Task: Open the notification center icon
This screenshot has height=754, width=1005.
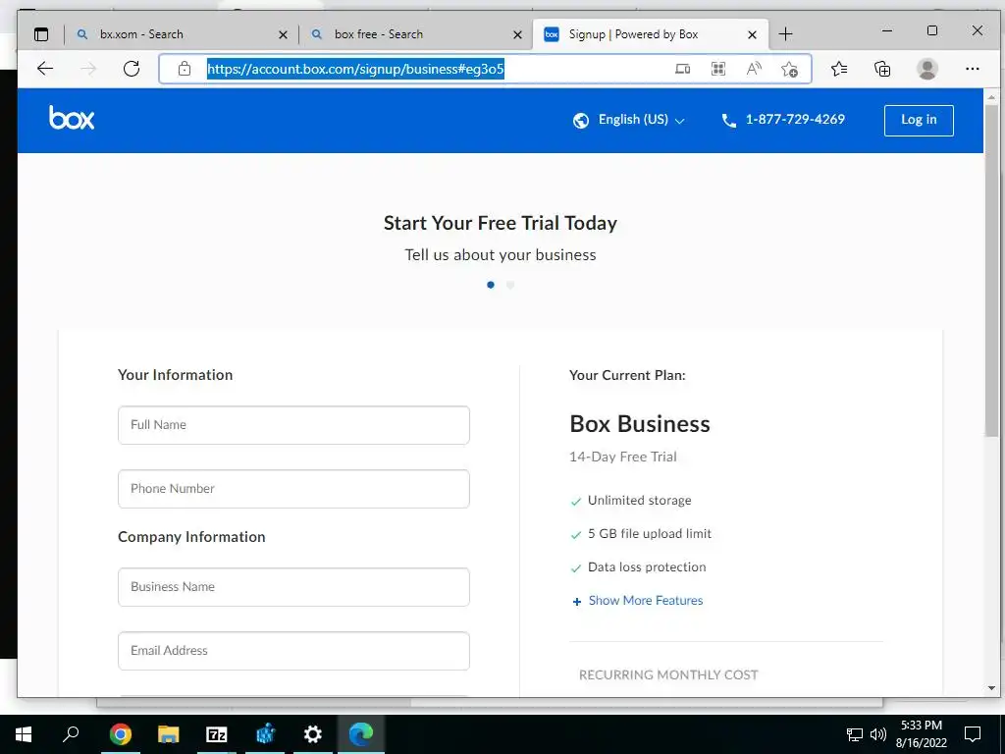Action: [973, 734]
